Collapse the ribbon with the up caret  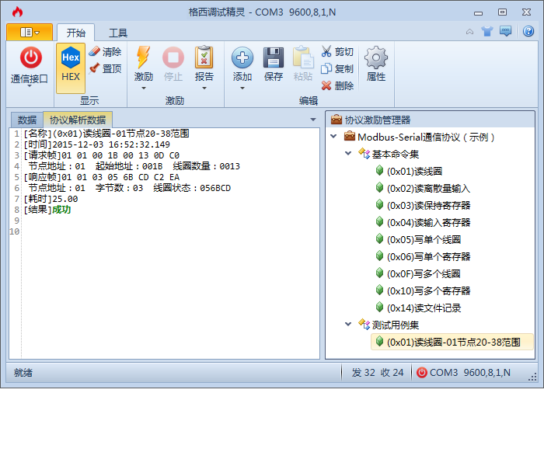point(469,32)
